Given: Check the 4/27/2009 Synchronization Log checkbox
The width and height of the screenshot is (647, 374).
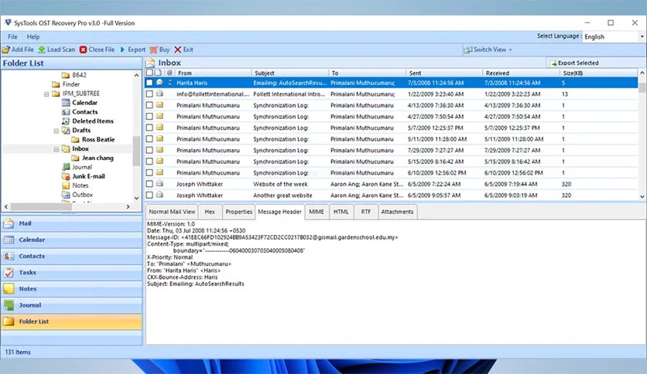Looking at the screenshot, I should pyautogui.click(x=149, y=117).
